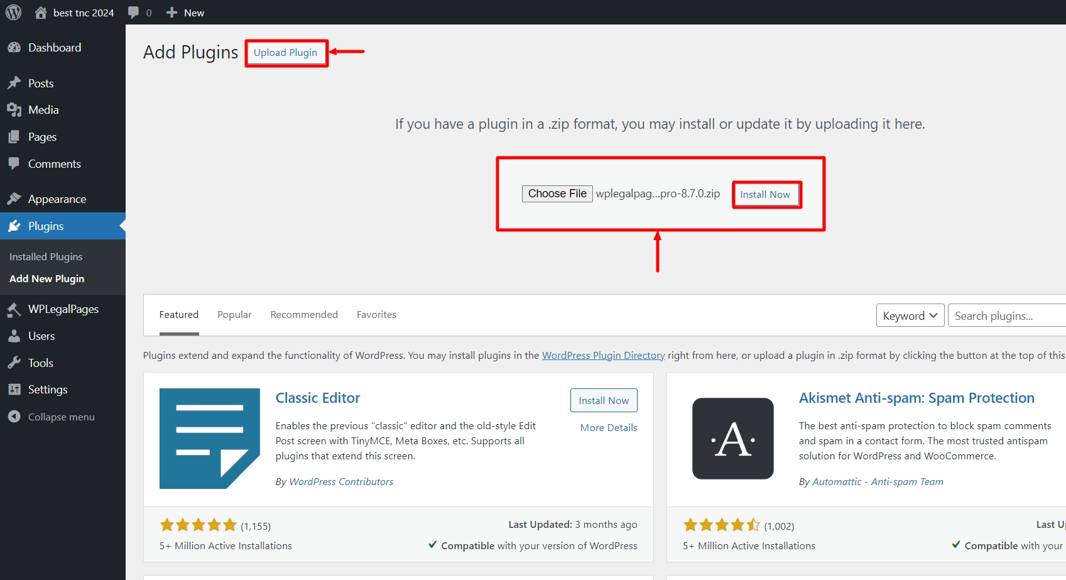This screenshot has height=580, width=1066.
Task: Open the Users sidebar icon
Action: [14, 336]
